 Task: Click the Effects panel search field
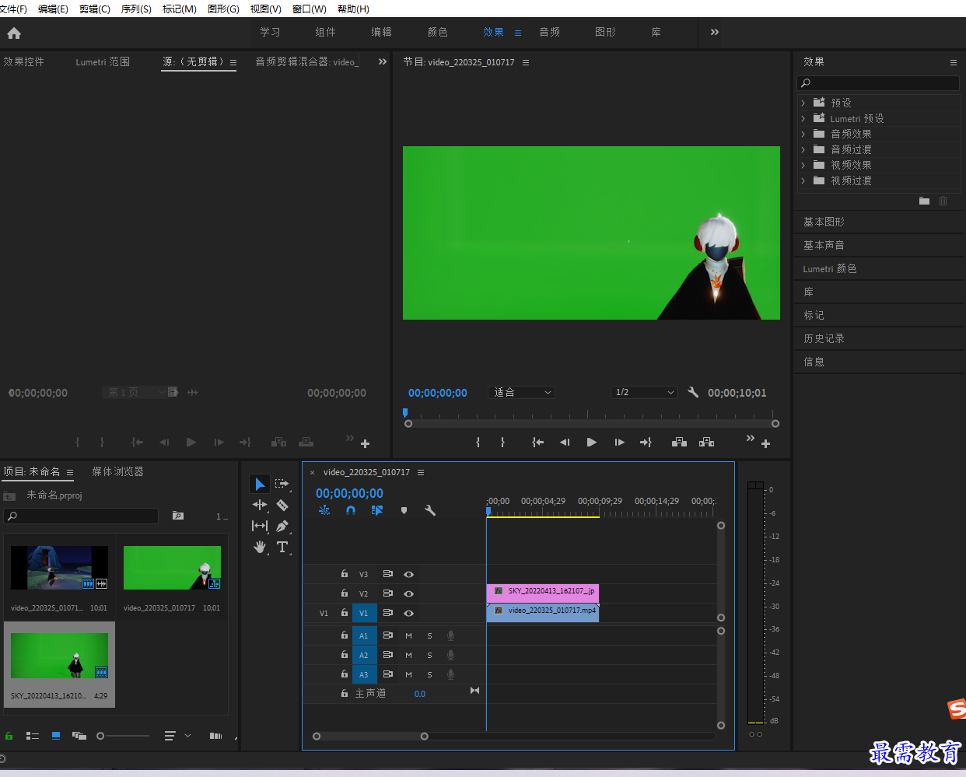878,82
